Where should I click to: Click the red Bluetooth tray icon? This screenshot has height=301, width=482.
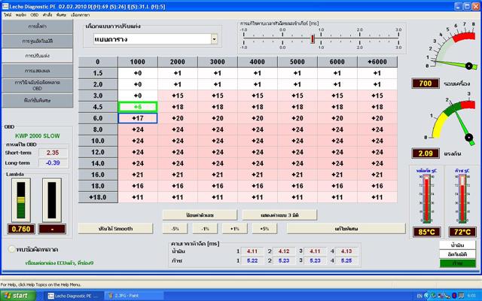point(453,296)
